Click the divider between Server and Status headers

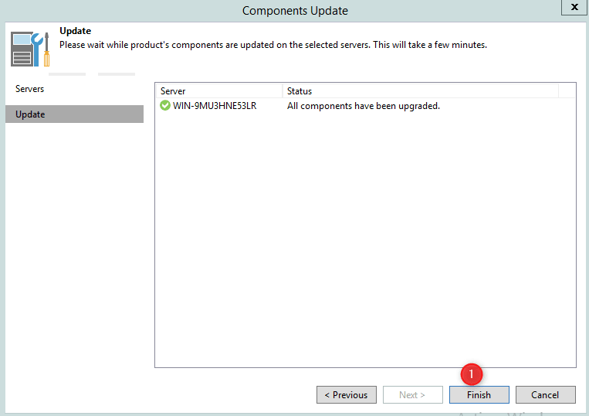283,91
